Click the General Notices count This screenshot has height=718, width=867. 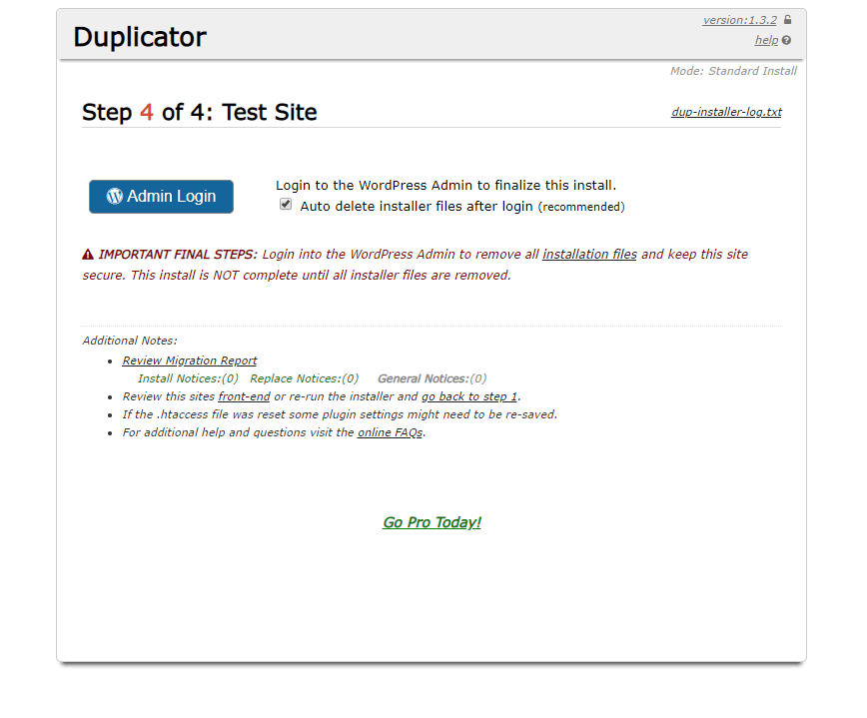coord(432,378)
